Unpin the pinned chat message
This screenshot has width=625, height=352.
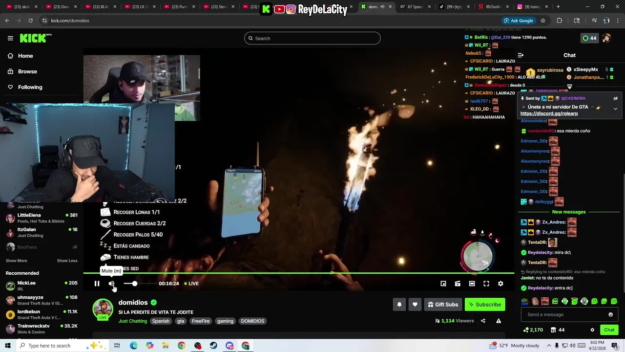[615, 98]
